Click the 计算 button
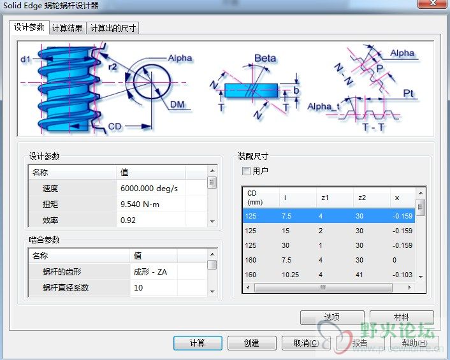This screenshot has height=360, width=450. pyautogui.click(x=198, y=343)
